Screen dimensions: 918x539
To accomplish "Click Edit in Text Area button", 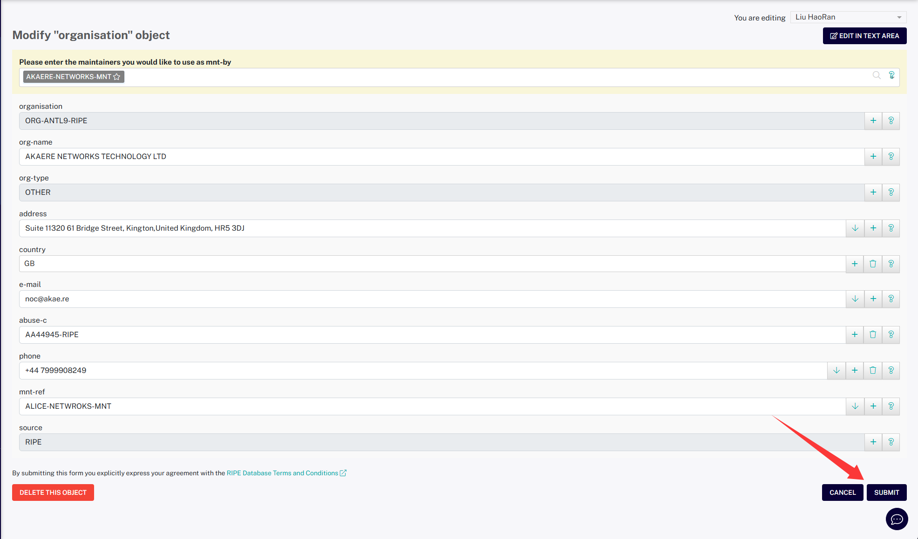I will pyautogui.click(x=864, y=36).
